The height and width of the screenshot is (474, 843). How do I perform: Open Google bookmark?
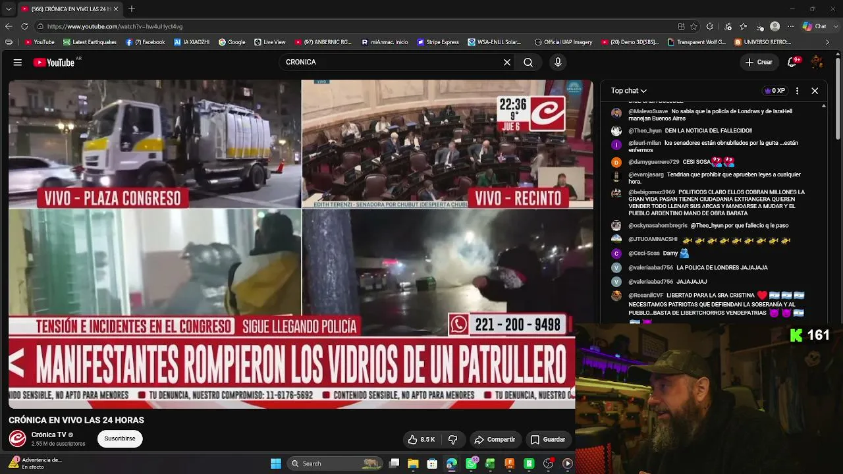232,42
